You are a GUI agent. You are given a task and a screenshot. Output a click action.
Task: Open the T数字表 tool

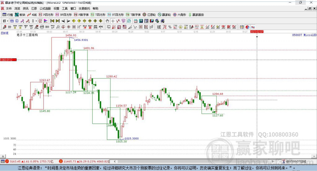(133, 15)
